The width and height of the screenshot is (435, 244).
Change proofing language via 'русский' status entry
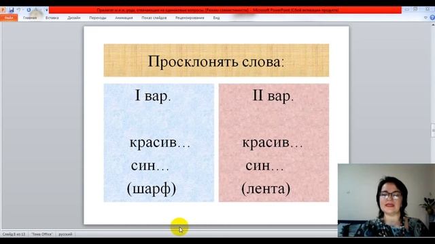(x=65, y=234)
